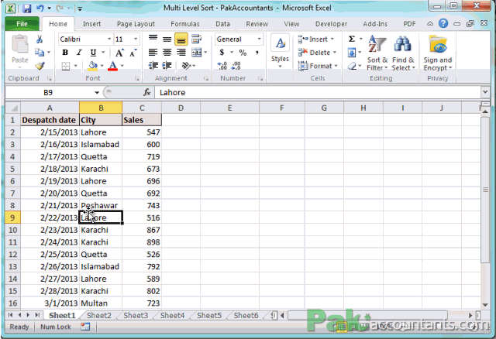Click the formula bar containing Lahore

(317, 93)
